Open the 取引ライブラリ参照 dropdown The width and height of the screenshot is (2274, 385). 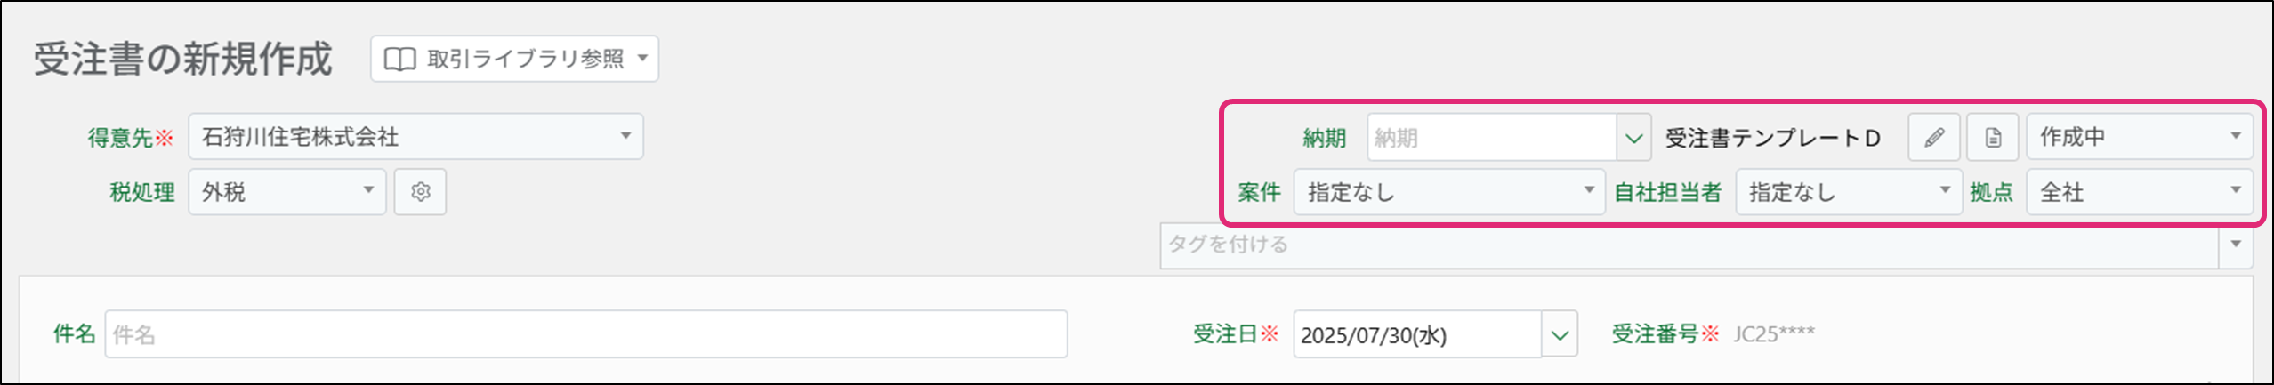(642, 60)
